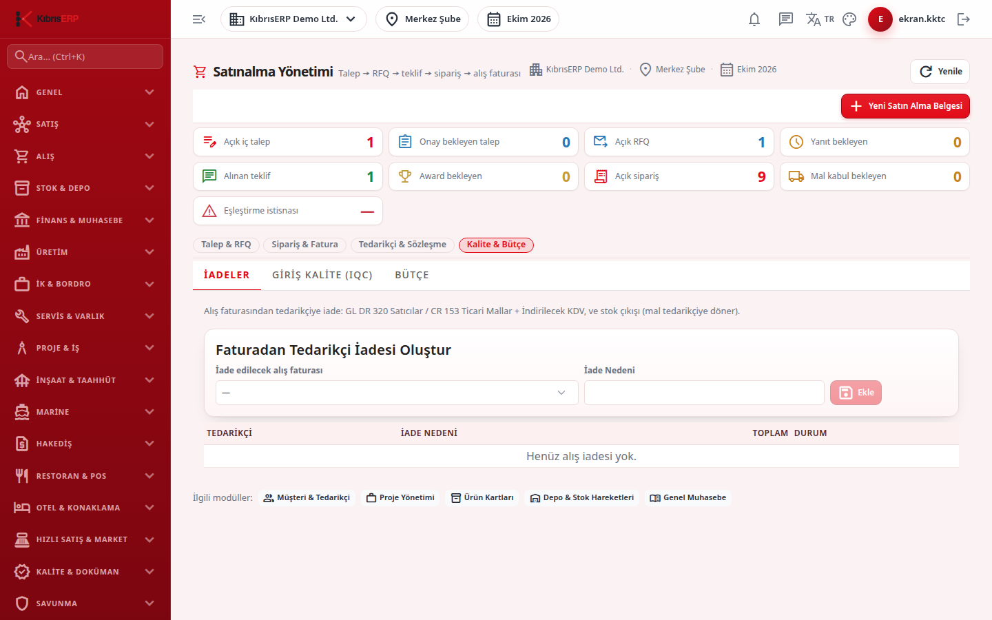Open the chat messages icon
This screenshot has width=992, height=620.
click(785, 19)
